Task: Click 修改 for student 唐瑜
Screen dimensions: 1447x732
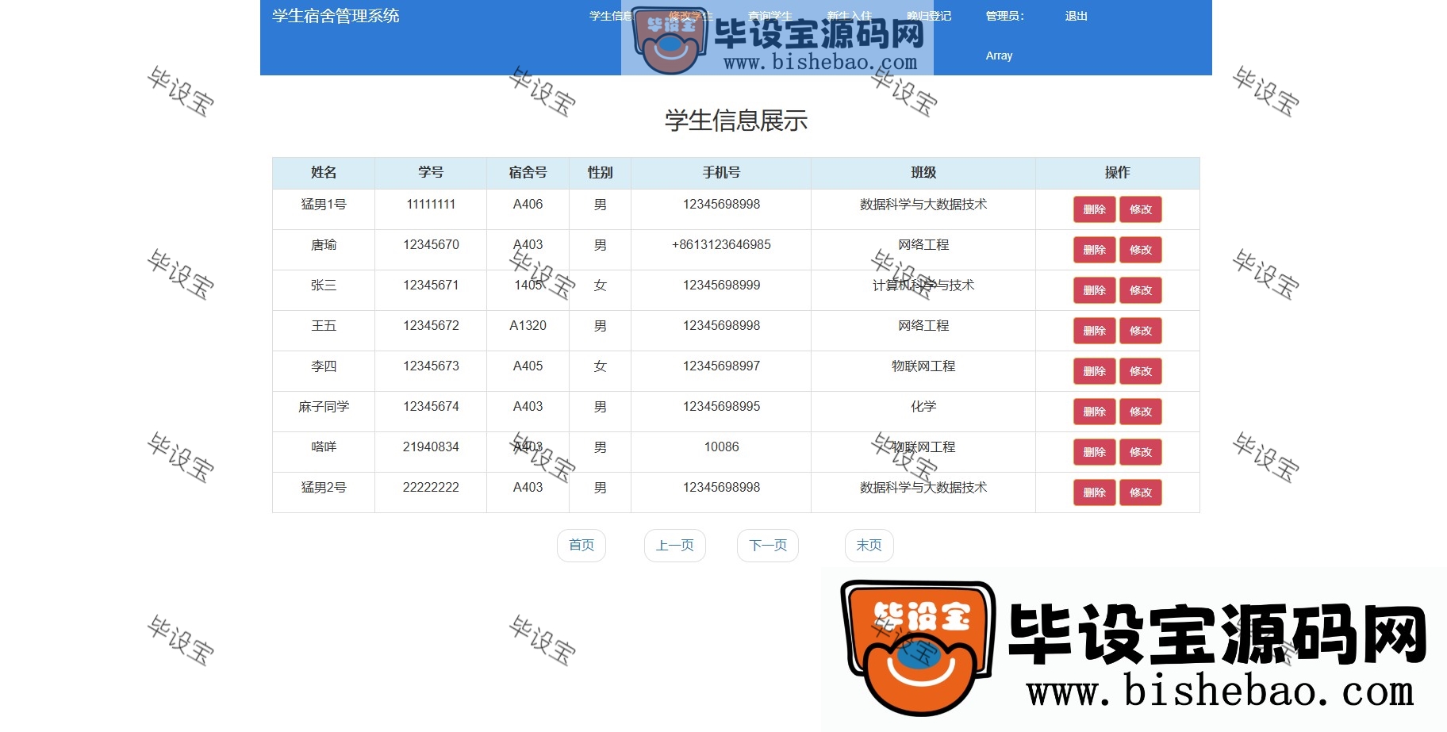Action: [x=1140, y=250]
